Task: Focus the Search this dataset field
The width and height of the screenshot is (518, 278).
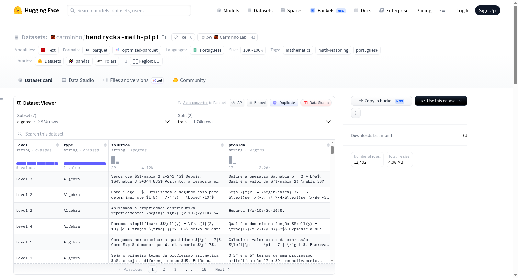Action: coord(174,134)
